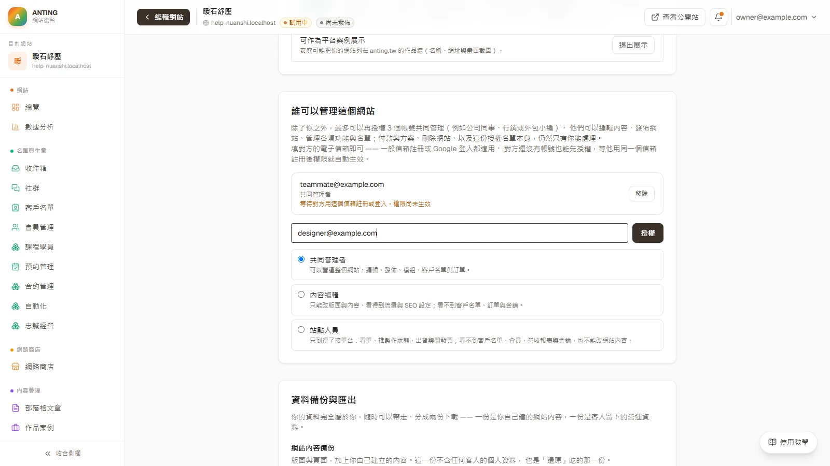
Task: Open 會員管理 members icon
Action: 16,227
